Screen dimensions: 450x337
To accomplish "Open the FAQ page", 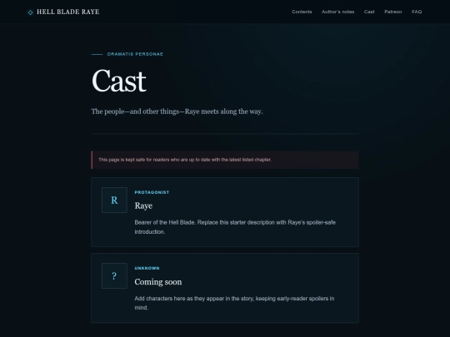I will [417, 12].
